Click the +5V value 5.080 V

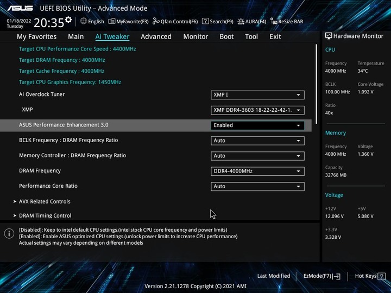365,216
